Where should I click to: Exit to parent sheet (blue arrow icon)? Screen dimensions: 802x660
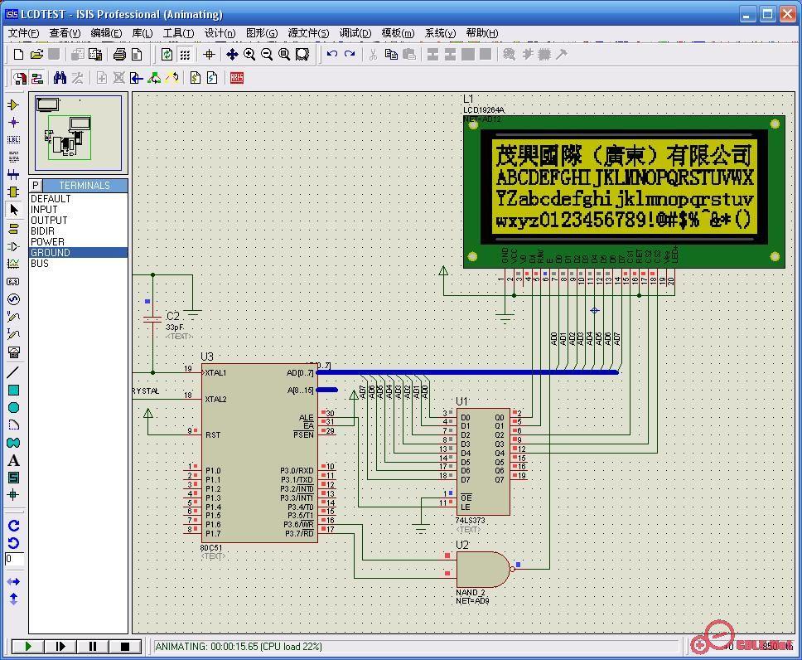coord(136,78)
